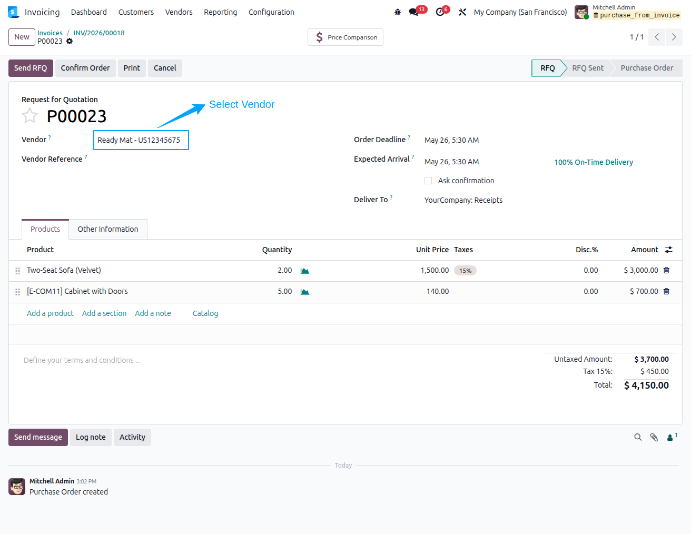Open the debug bug icon menu
This screenshot has height=534, width=691.
click(x=398, y=12)
